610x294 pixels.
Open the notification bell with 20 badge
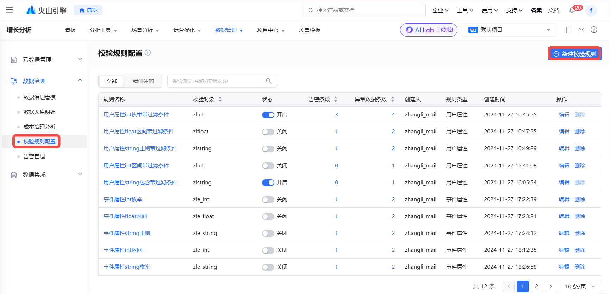572,10
